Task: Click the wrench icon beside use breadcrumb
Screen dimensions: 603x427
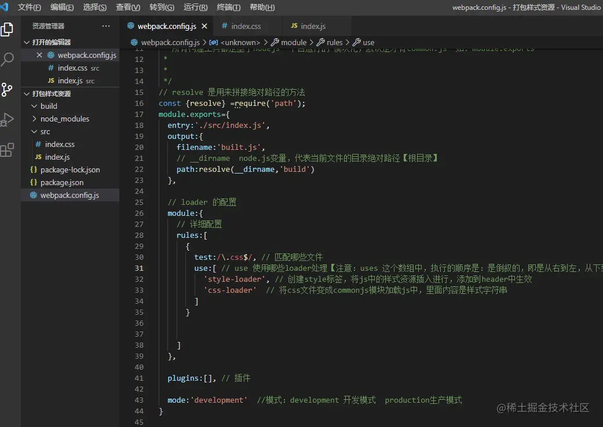Action: tap(356, 42)
